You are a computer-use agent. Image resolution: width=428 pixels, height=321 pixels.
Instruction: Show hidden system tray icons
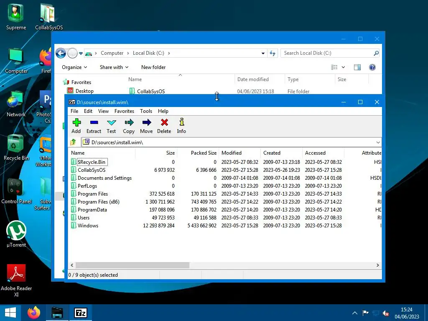pos(354,313)
